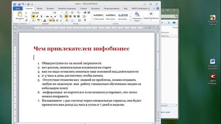The height and width of the screenshot is (124, 221).
Task: Open the Файл tab
Action: (x=18, y=8)
